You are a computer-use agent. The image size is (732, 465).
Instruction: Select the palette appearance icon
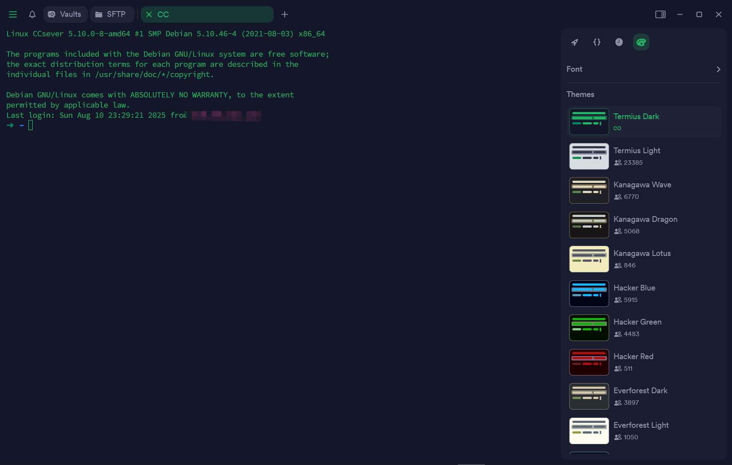tap(641, 42)
